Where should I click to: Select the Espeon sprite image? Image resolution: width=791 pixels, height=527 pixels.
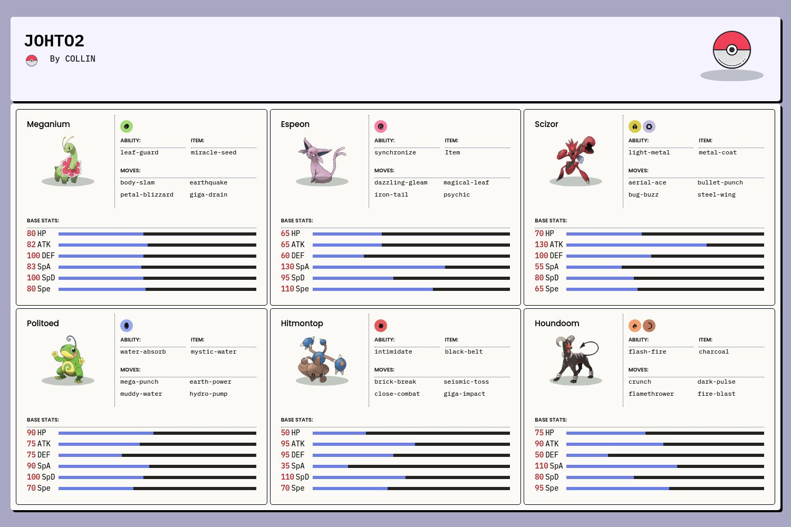(322, 160)
